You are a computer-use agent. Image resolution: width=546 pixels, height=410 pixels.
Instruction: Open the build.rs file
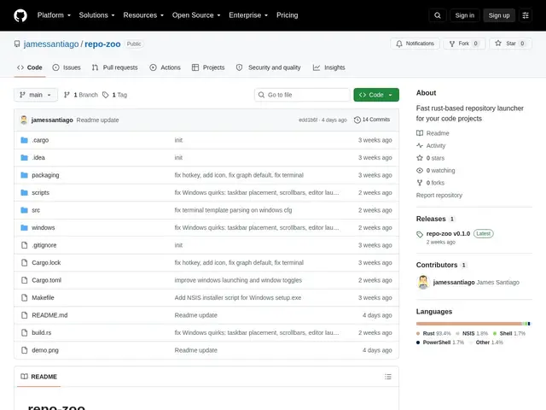point(42,332)
